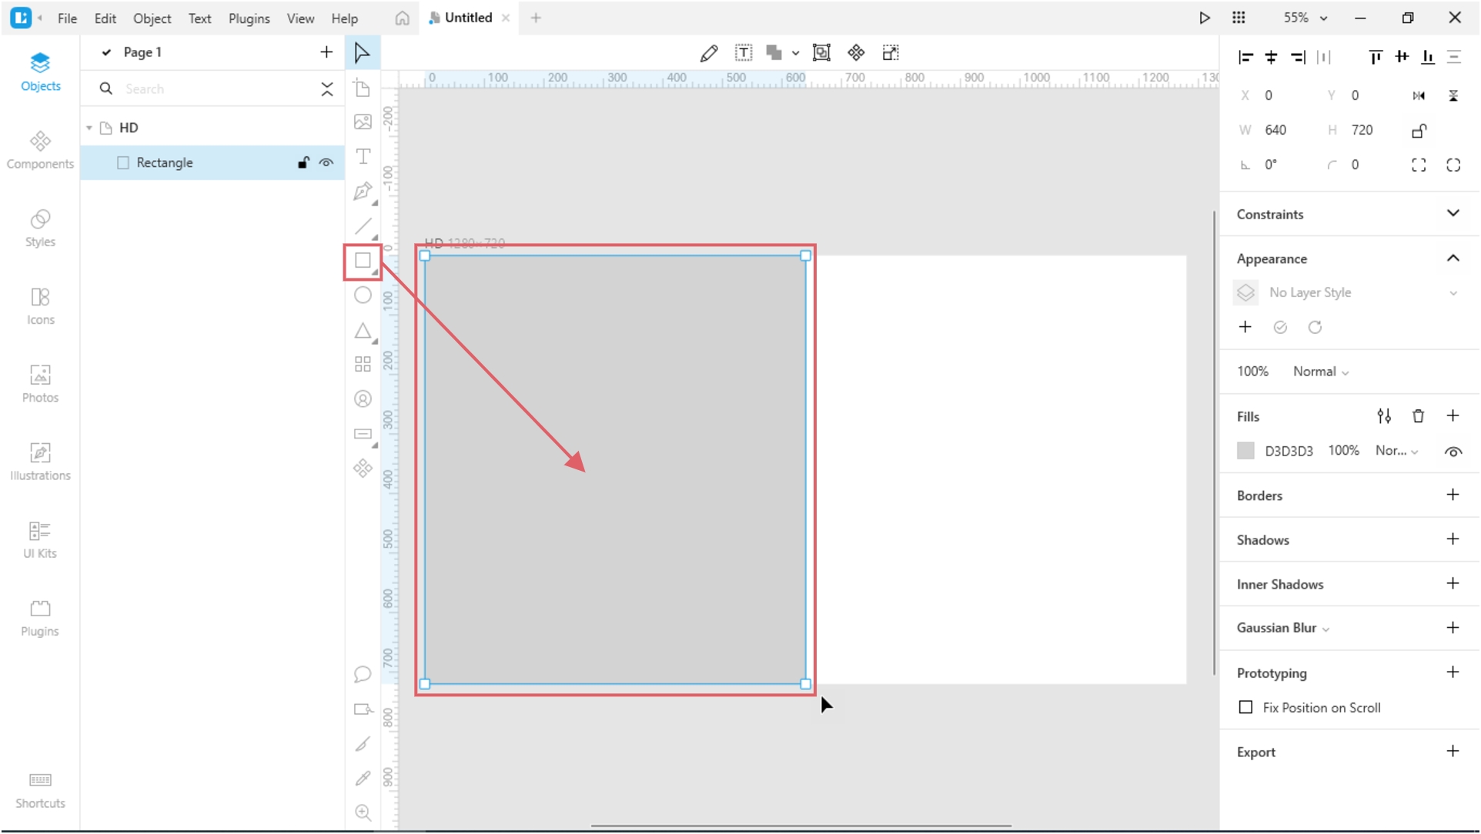Add an export setting
The image size is (1481, 834).
(1453, 752)
